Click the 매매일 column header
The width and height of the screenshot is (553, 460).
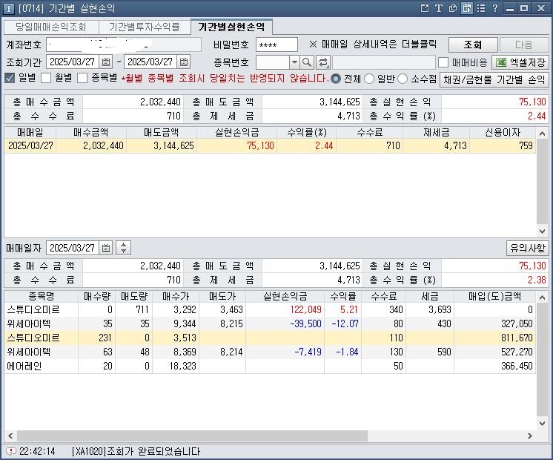pos(30,132)
